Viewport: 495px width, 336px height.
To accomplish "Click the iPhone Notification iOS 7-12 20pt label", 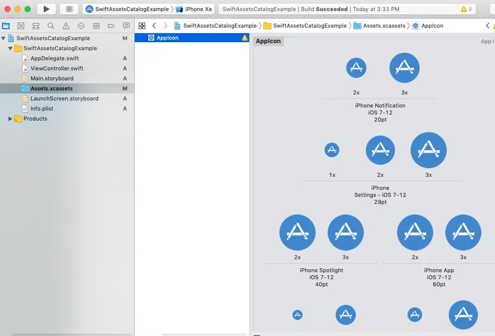I will coord(380,113).
